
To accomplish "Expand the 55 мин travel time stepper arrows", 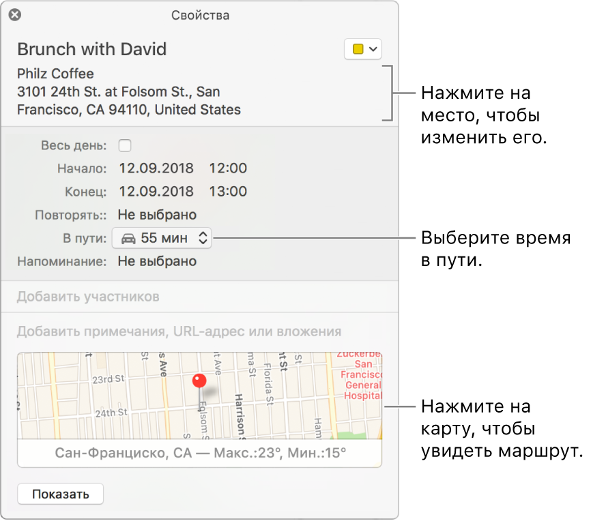I will [202, 238].
